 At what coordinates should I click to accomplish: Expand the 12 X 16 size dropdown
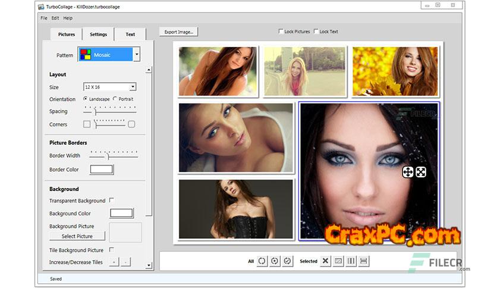coord(133,87)
